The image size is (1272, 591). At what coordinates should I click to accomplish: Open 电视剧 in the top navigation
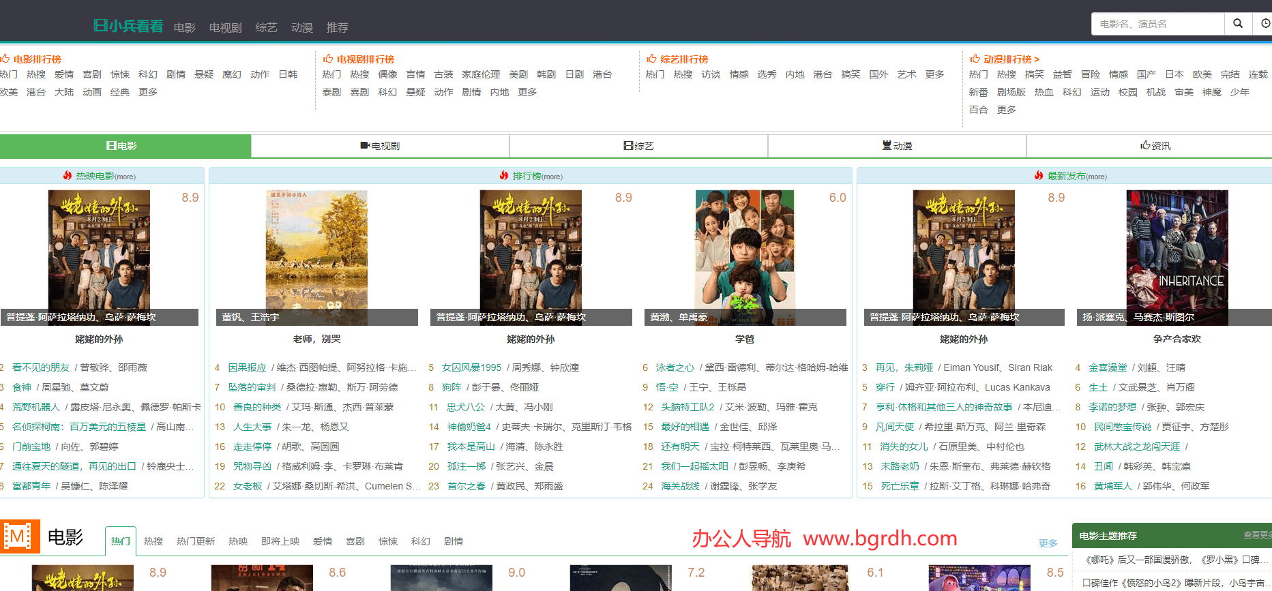(226, 27)
